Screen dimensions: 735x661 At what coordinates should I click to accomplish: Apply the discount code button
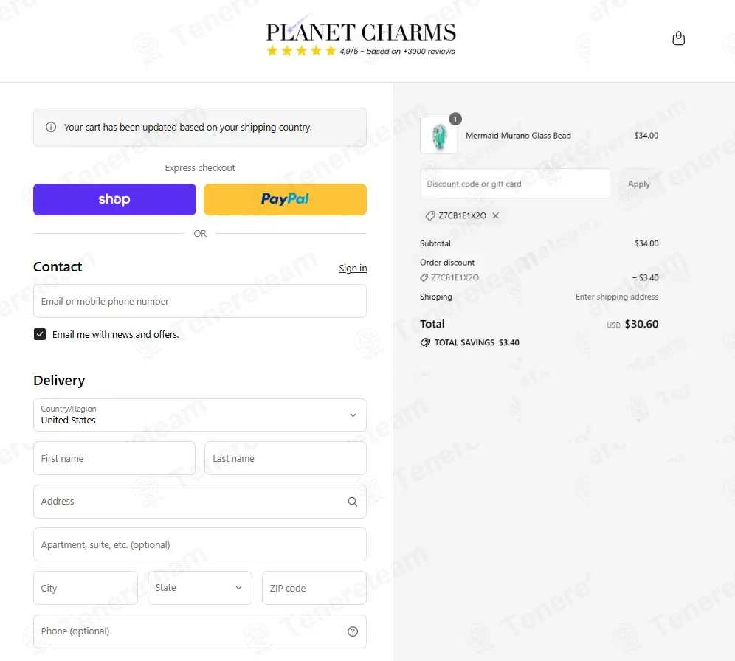(638, 184)
